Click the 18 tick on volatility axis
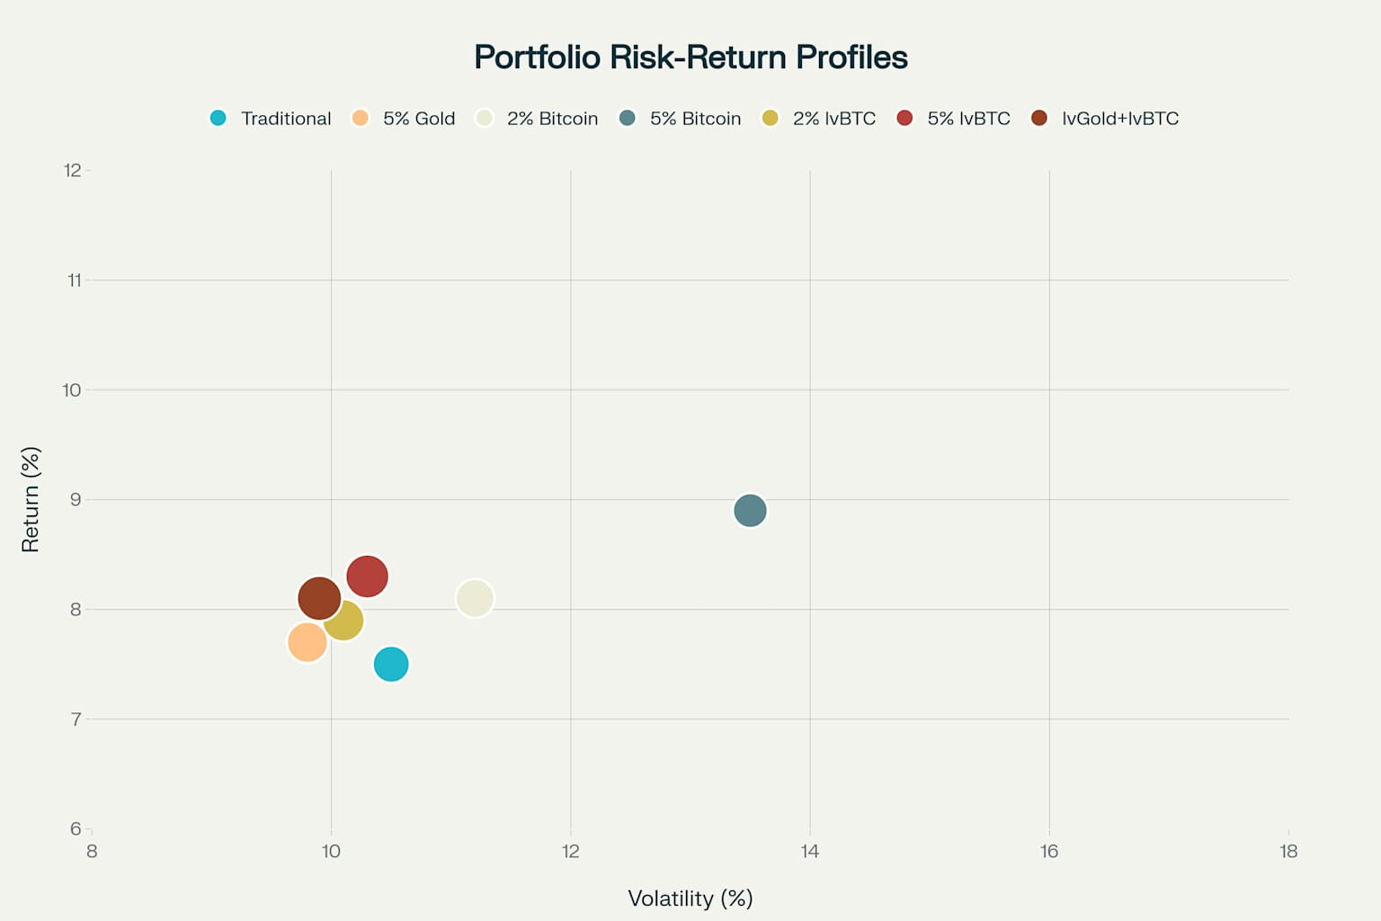 tap(1288, 852)
